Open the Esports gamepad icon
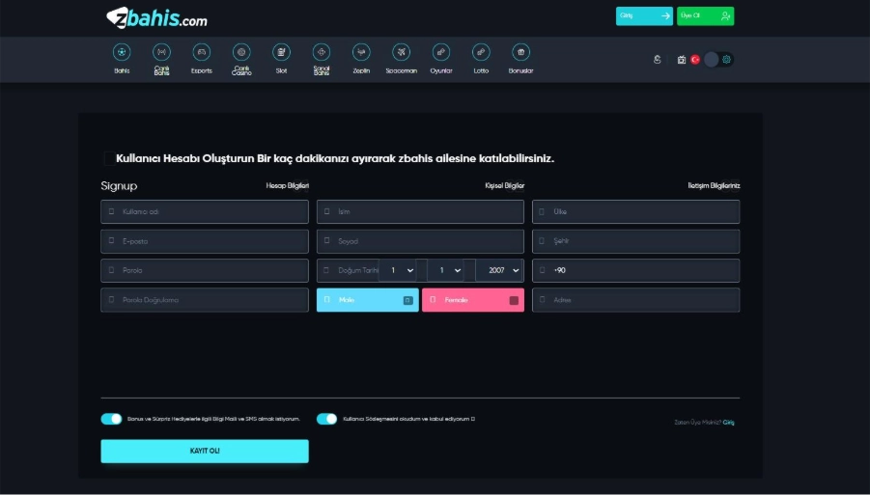This screenshot has height=495, width=870. (201, 52)
